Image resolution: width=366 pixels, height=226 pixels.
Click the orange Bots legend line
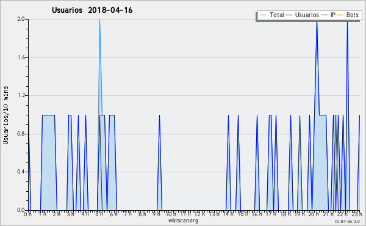340,15
